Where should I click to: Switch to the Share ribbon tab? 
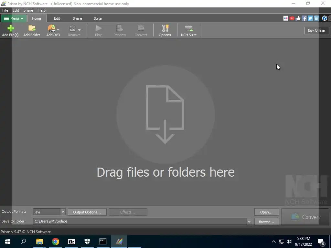coord(77,18)
